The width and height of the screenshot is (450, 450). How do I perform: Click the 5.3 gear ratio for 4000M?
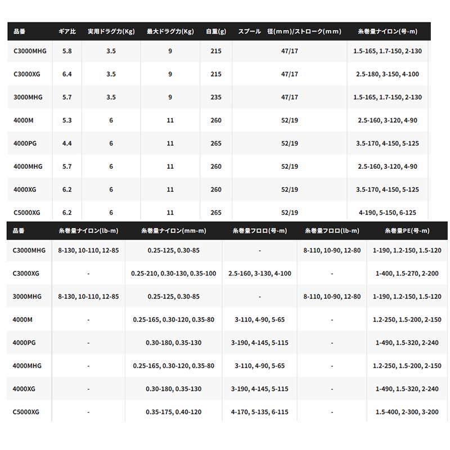click(67, 120)
